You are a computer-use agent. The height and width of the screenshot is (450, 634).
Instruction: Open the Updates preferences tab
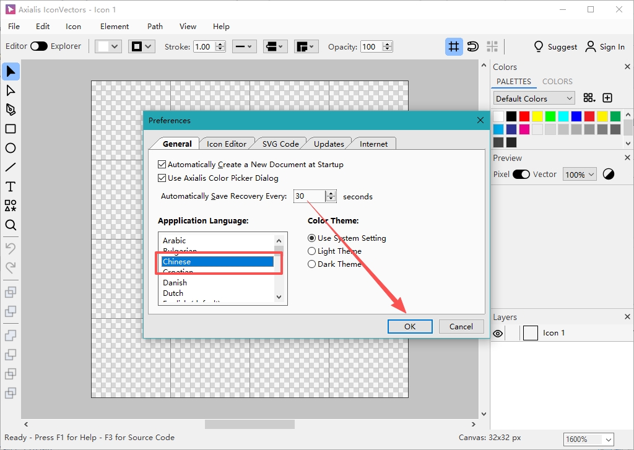(329, 144)
